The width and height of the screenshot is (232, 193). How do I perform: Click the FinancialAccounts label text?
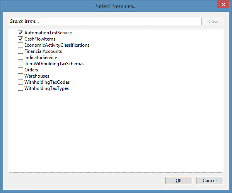[x=43, y=51]
